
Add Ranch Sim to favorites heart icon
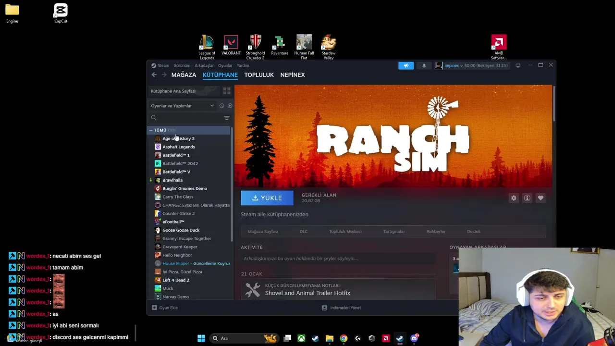541,198
